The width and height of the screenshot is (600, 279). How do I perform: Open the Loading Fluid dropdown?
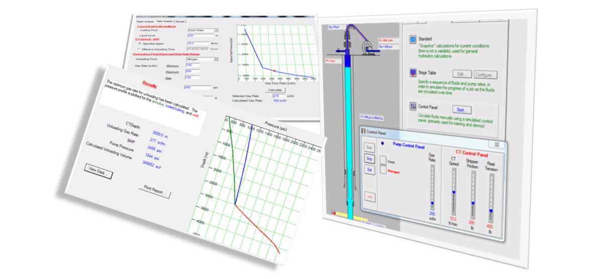[x=216, y=31]
